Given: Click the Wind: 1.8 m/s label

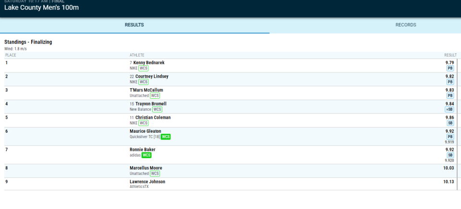Looking at the screenshot, I should pos(15,49).
